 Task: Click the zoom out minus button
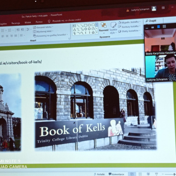tap(163, 174)
